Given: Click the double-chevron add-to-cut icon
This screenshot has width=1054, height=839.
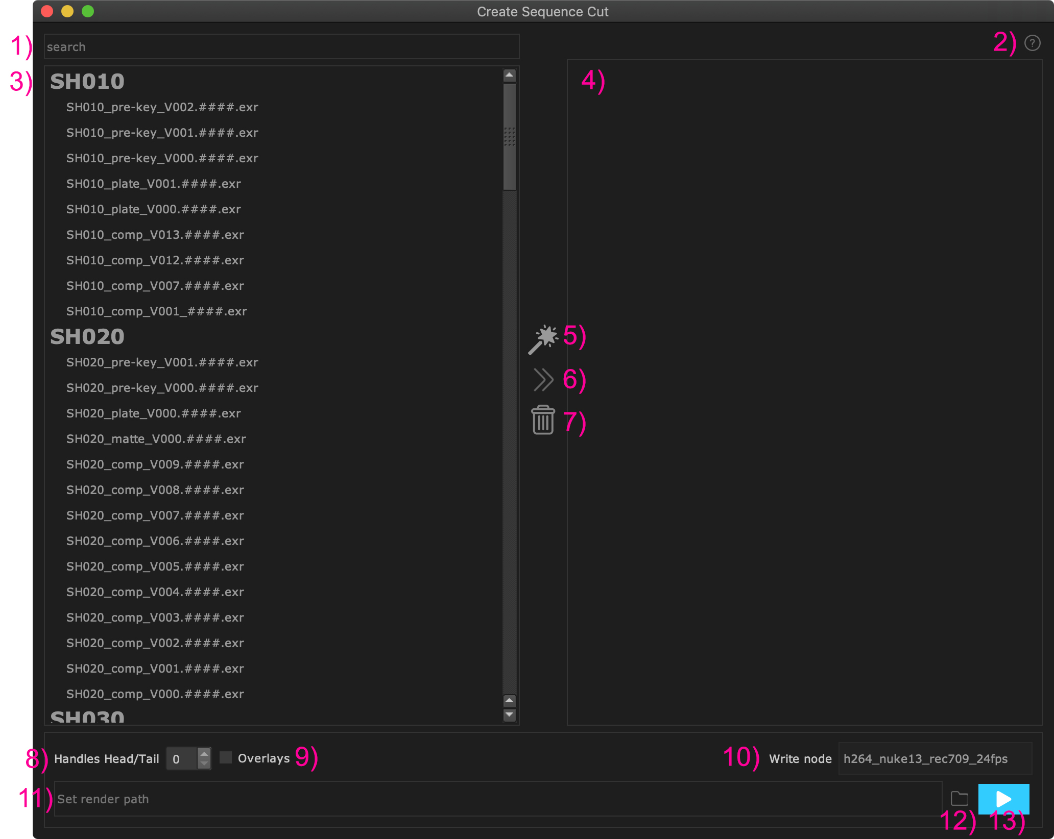Looking at the screenshot, I should 543,380.
